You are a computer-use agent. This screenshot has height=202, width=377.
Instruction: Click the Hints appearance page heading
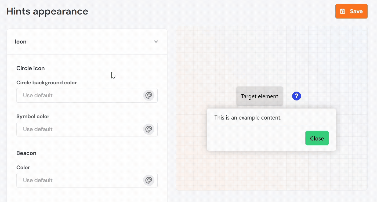pos(47,11)
